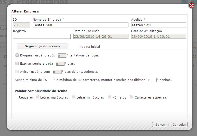197x136 pixels.
Task: Enable Bloquear usuário após tentativas checkbox
Action: [17, 55]
